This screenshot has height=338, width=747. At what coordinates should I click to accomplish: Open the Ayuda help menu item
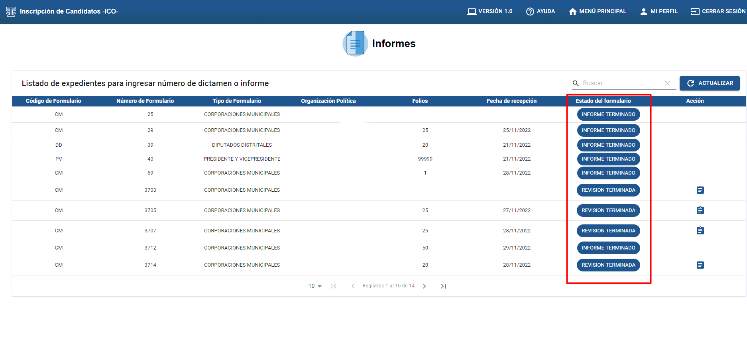click(x=541, y=12)
